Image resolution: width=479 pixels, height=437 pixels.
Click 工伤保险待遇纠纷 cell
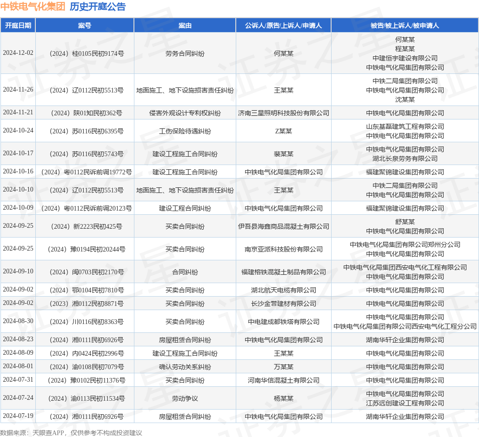point(185,131)
